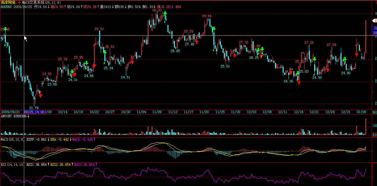Click the 23.88 price label
377x186 pixels.
pyautogui.click(x=52, y=84)
